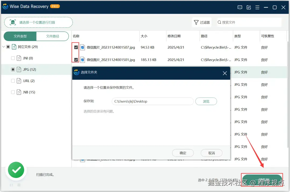Click the .NB (15) file icon
The height and width of the screenshot is (192, 290).
coord(19,92)
